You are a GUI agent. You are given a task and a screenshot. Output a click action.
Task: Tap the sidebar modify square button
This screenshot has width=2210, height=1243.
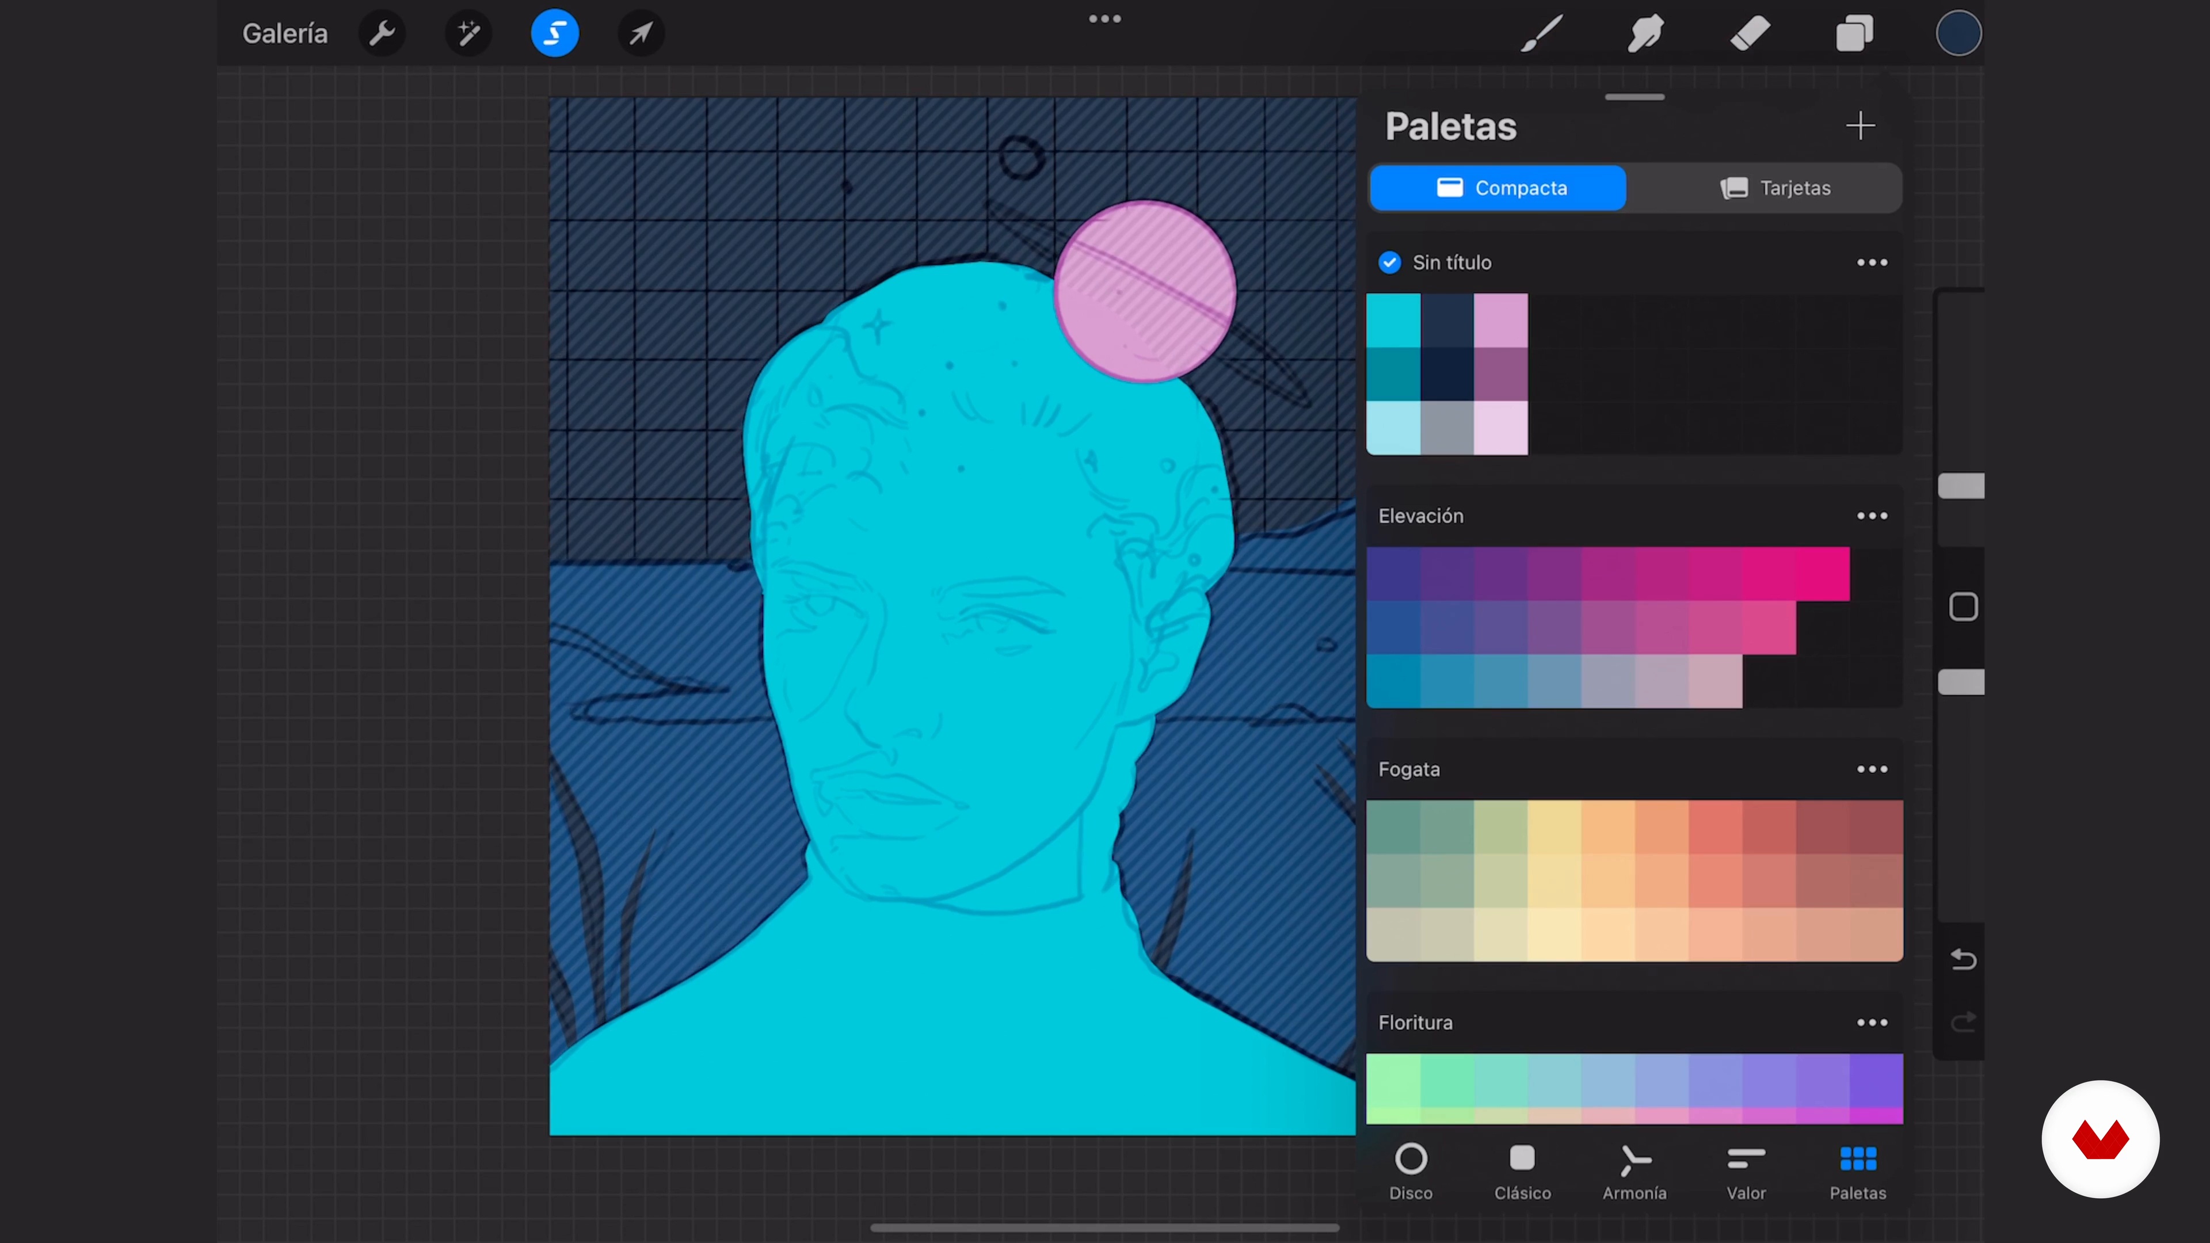click(x=1963, y=607)
